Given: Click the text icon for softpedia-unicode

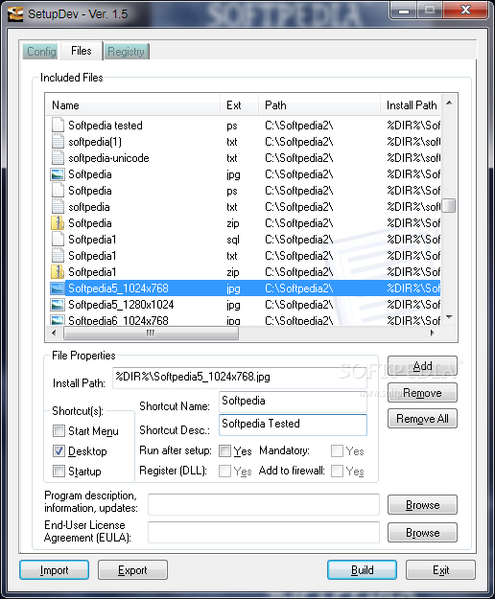Looking at the screenshot, I should point(58,158).
